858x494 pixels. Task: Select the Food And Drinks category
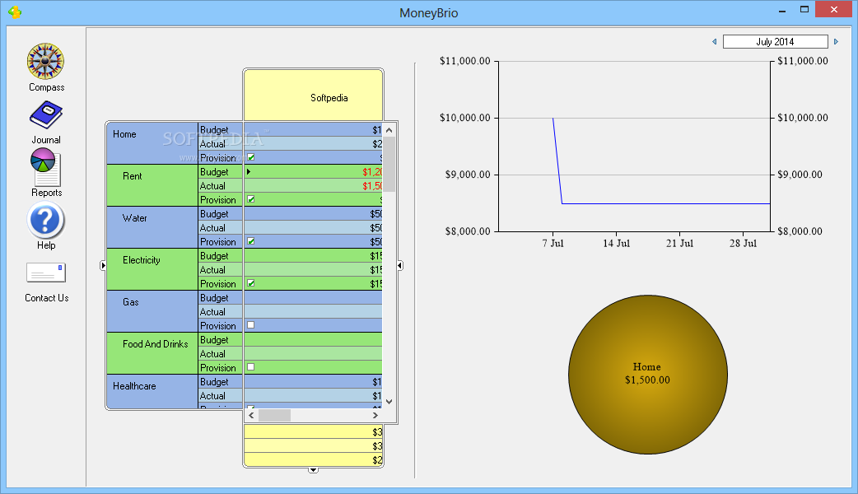pyautogui.click(x=152, y=353)
